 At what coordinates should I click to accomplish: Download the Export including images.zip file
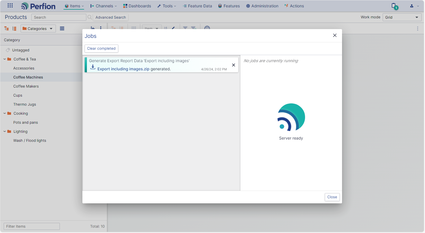coord(93,67)
